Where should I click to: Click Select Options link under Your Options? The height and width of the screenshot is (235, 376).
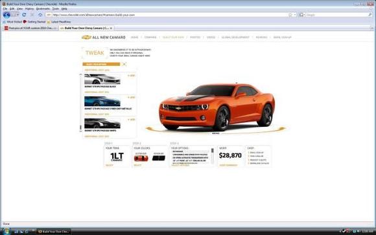pos(181,165)
